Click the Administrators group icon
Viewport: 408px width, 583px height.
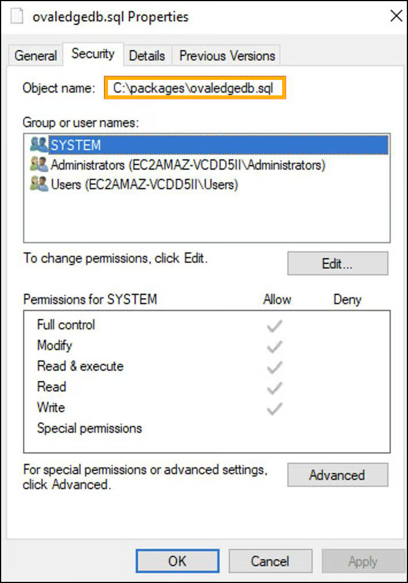click(39, 164)
